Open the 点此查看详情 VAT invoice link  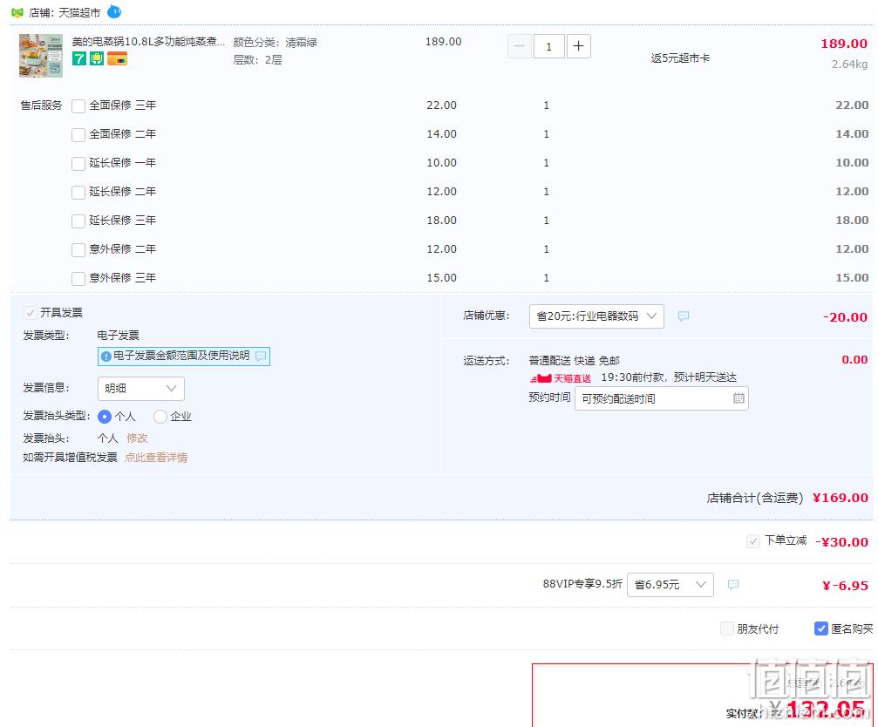(156, 458)
